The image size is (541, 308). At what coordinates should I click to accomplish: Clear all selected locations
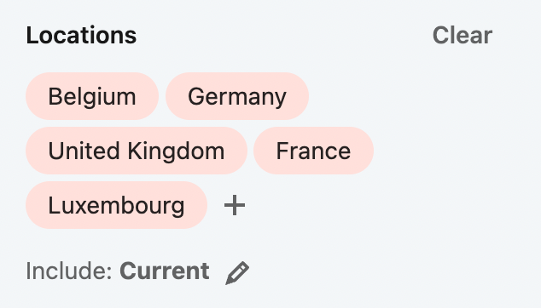coord(462,35)
